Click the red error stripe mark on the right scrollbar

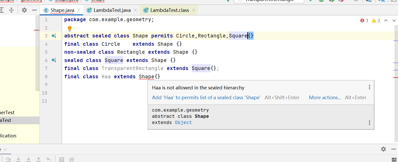tap(395, 77)
